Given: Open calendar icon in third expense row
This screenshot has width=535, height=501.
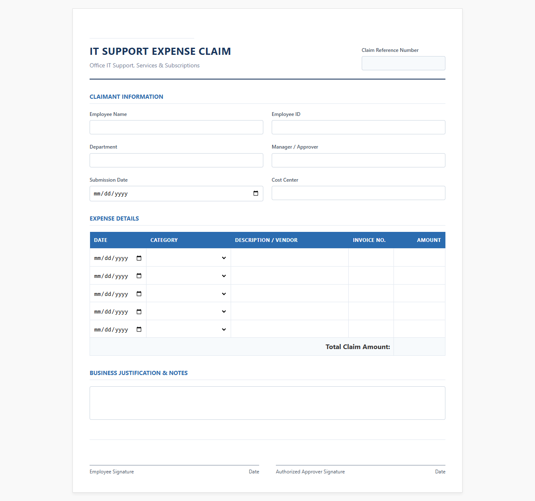Looking at the screenshot, I should click(x=139, y=294).
